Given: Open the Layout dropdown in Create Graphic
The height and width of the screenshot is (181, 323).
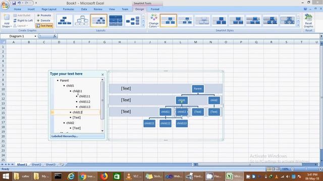Looking at the screenshot, I should 20,26.
